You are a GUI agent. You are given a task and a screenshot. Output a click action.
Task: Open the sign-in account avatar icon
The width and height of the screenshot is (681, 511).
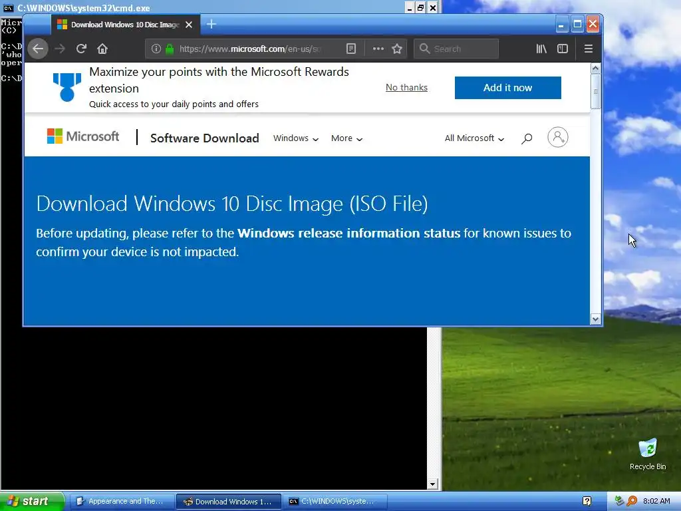coord(558,137)
